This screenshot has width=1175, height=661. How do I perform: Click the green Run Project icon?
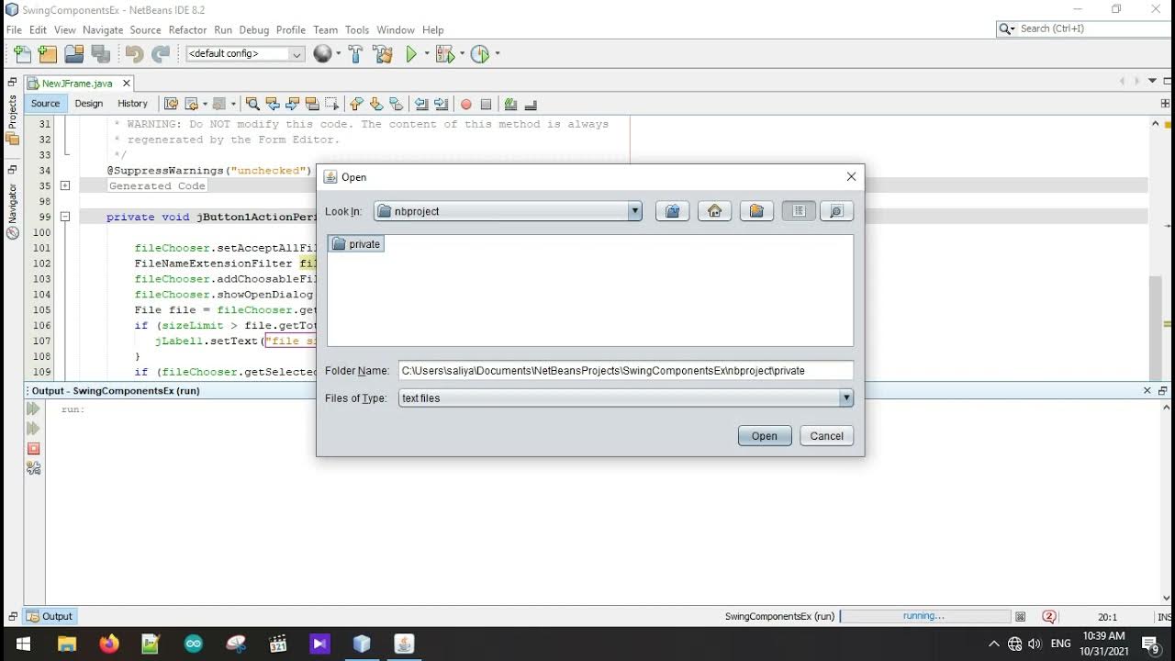411,54
